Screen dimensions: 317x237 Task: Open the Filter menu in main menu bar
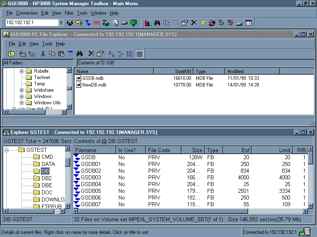click(69, 13)
